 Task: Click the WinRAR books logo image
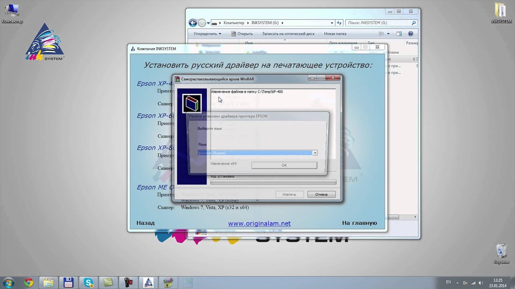[192, 103]
